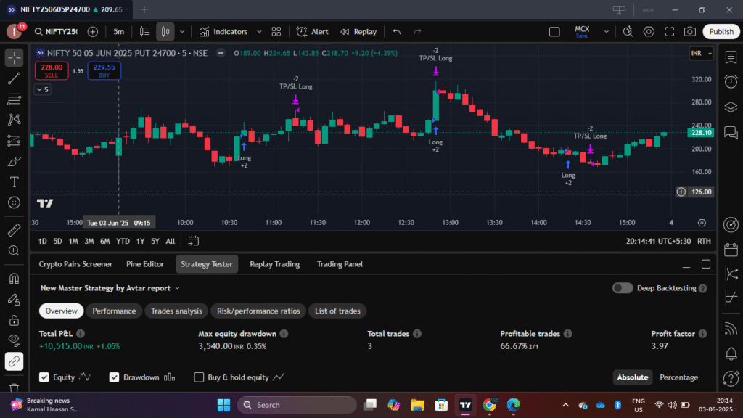Open the 5m interval selector

(118, 32)
